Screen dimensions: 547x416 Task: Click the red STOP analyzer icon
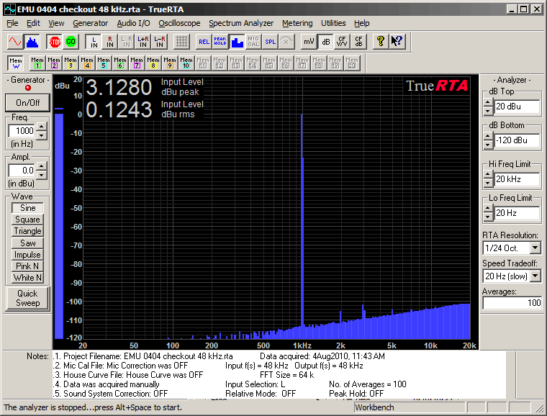[x=55, y=41]
